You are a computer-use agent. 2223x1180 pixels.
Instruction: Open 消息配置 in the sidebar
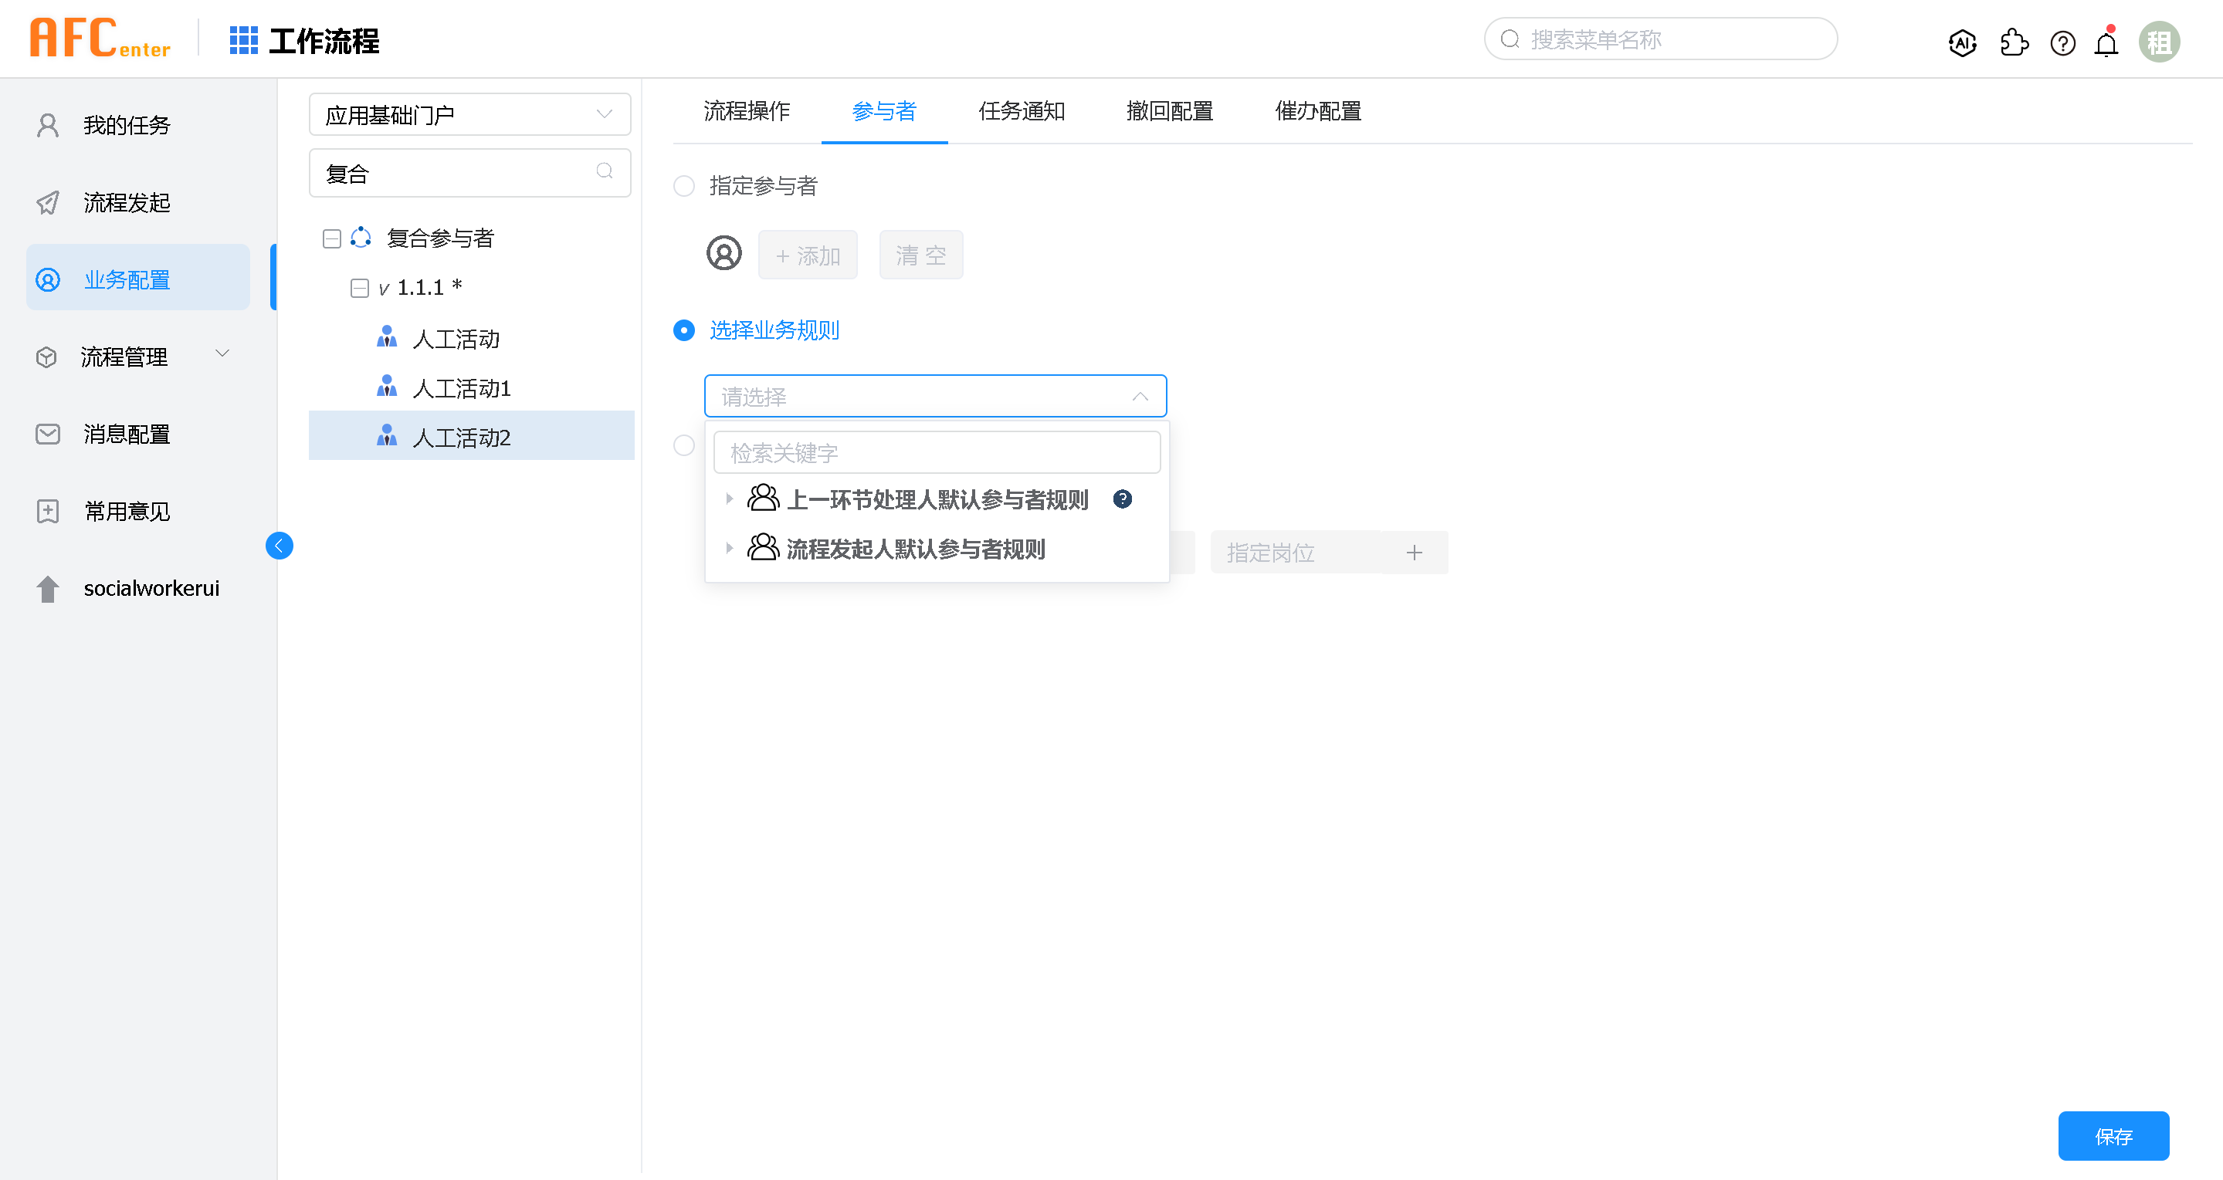click(127, 434)
